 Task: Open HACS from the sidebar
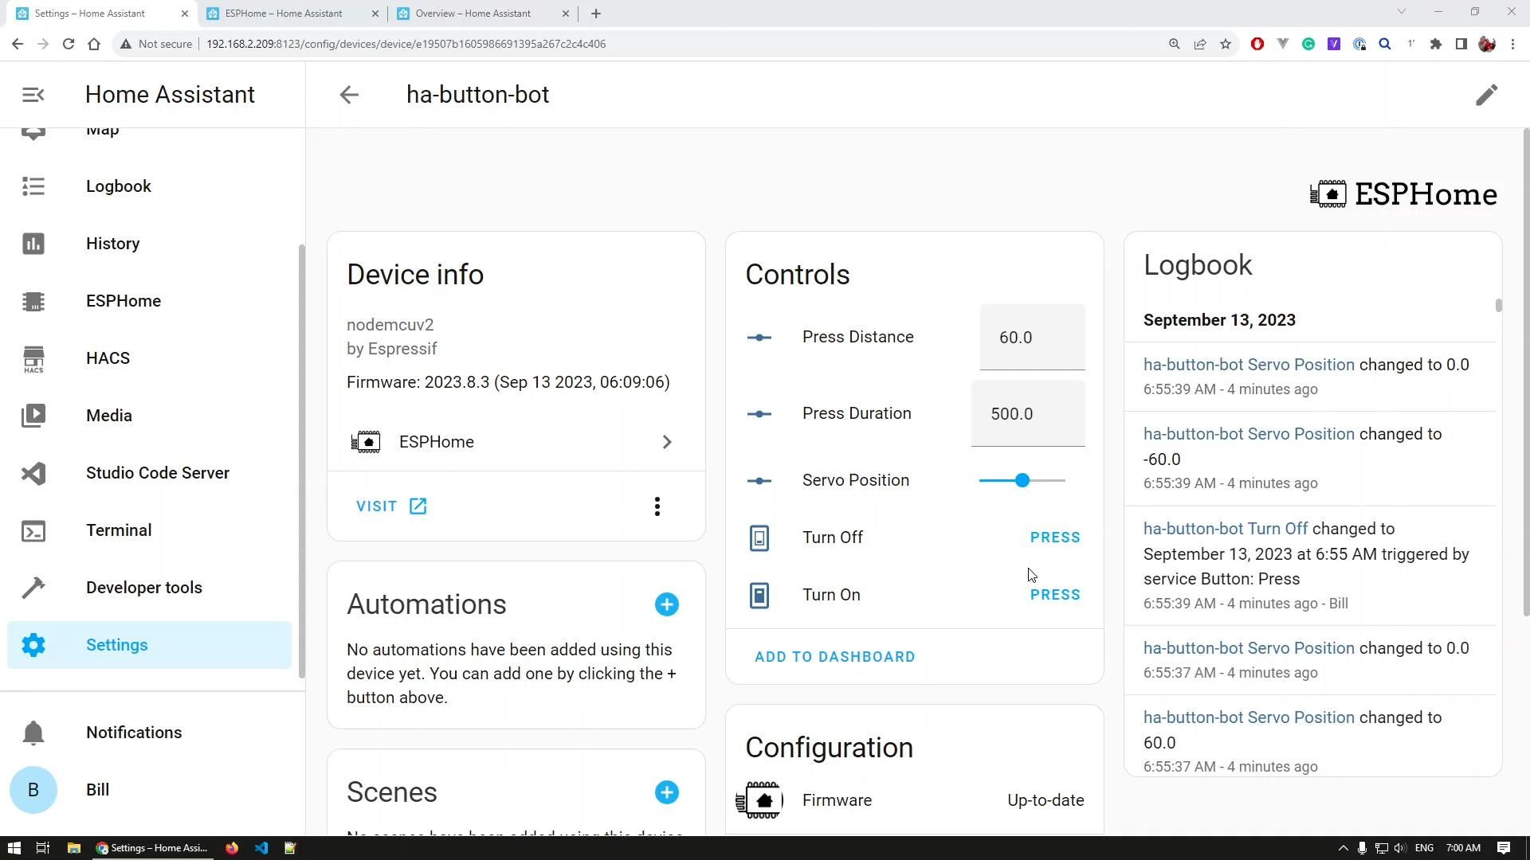pyautogui.click(x=108, y=358)
